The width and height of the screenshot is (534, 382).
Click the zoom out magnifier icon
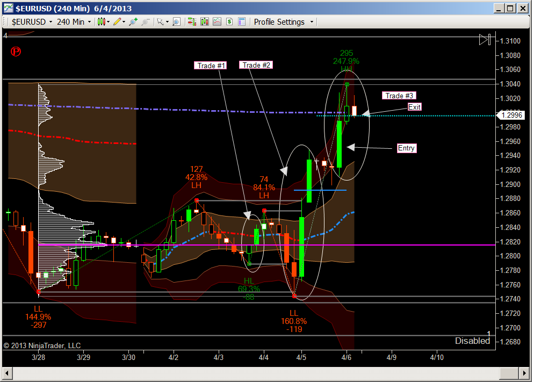(x=146, y=22)
